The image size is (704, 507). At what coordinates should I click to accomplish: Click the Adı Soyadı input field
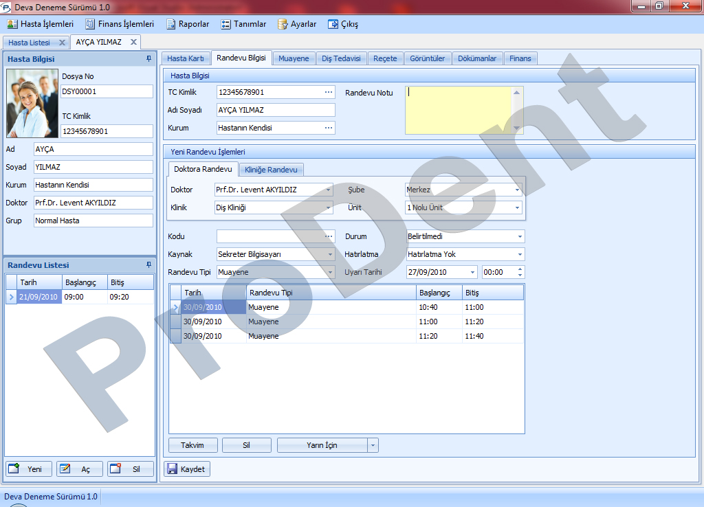tap(276, 110)
